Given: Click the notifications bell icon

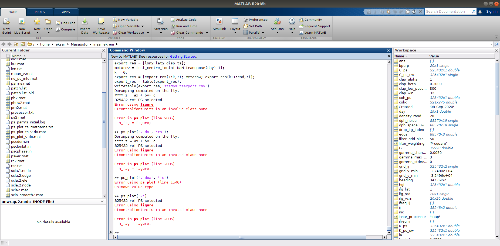Looking at the screenshot, I should [480, 12].
